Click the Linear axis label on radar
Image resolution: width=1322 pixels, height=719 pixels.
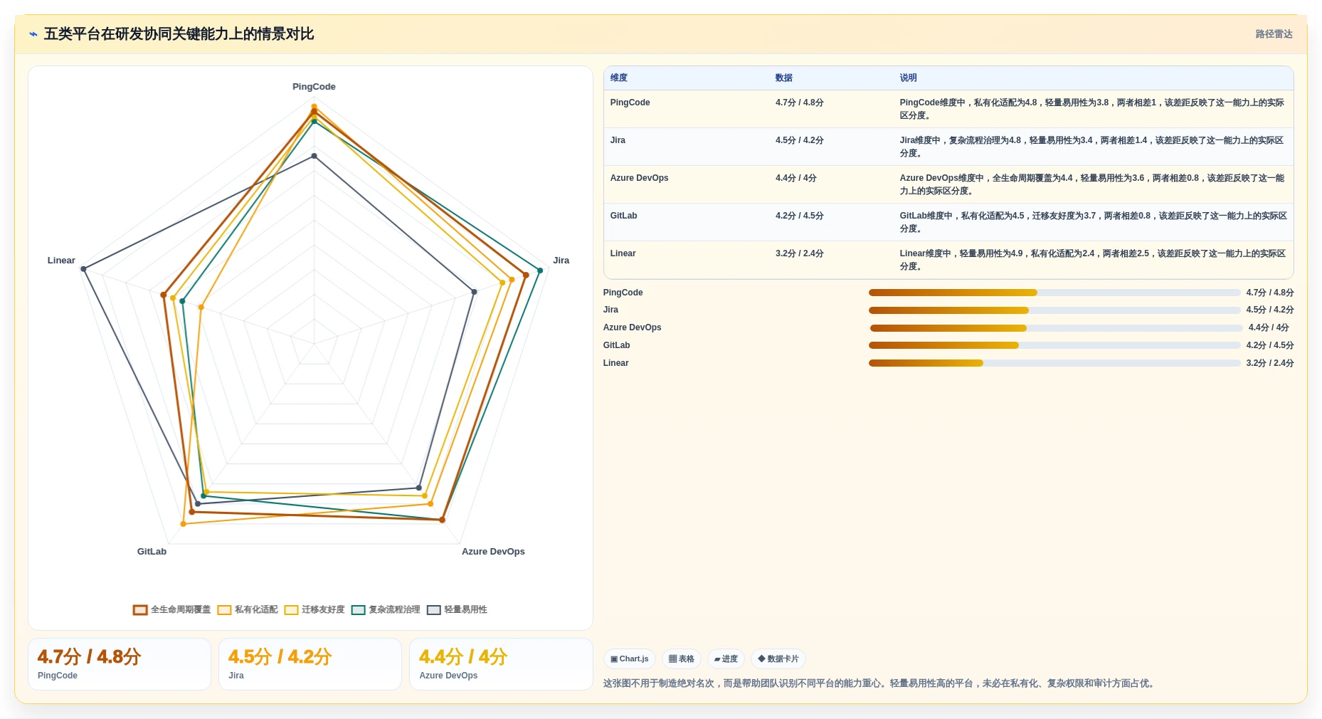[x=61, y=261]
